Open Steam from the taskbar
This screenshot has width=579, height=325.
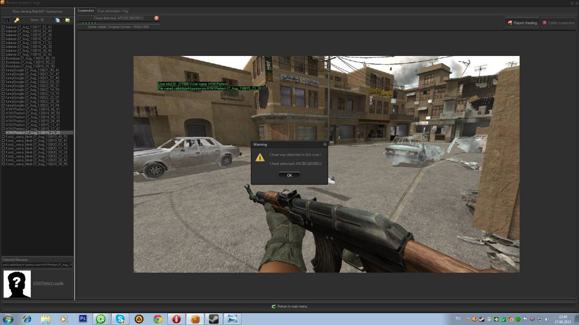pyautogui.click(x=214, y=319)
